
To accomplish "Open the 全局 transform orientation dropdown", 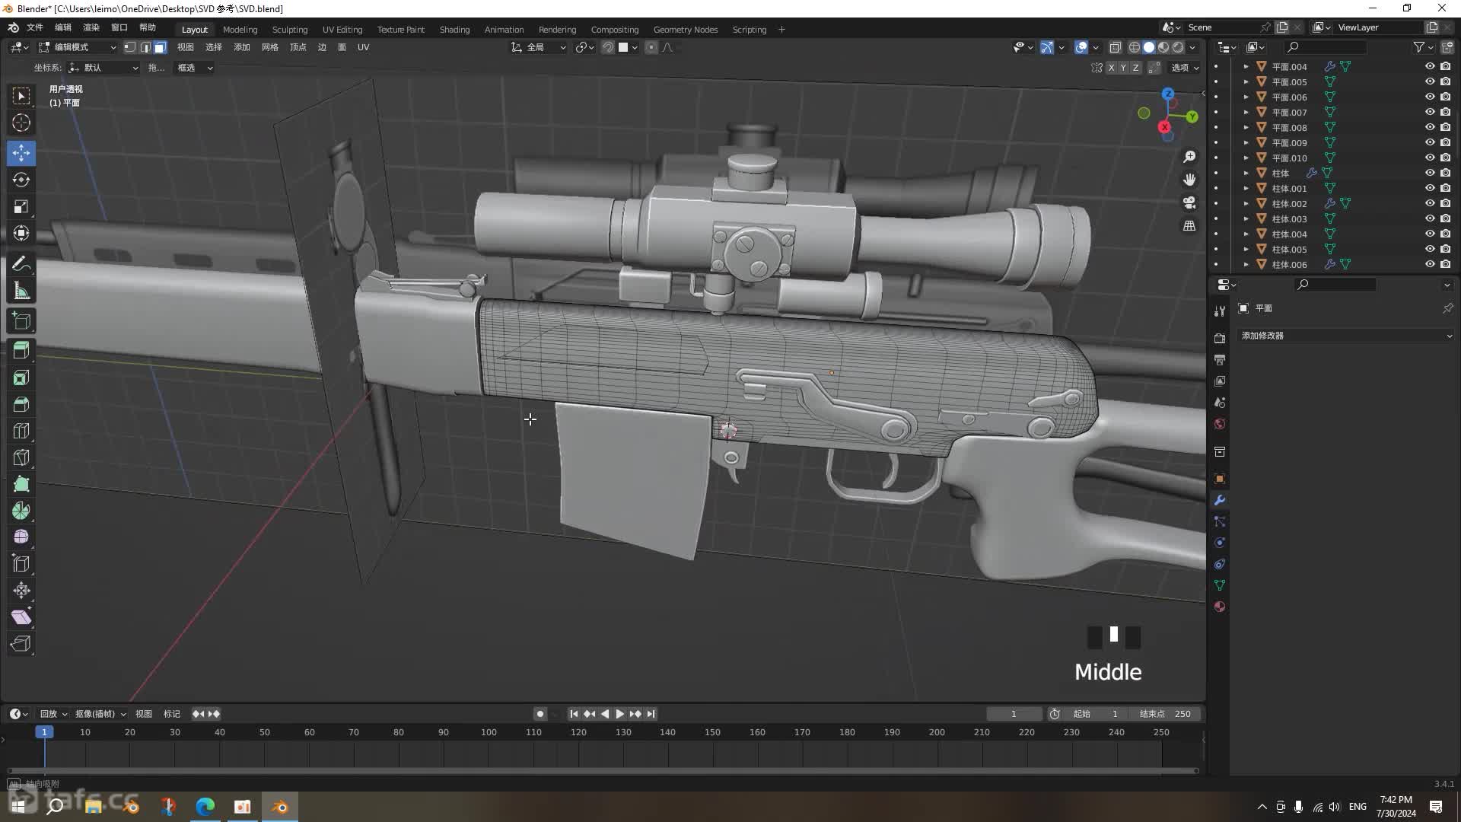I will tap(538, 47).
